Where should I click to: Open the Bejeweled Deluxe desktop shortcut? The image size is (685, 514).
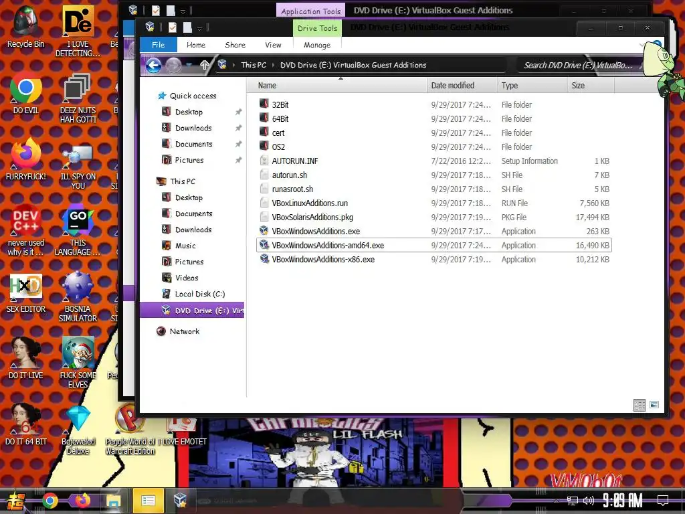pos(78,429)
